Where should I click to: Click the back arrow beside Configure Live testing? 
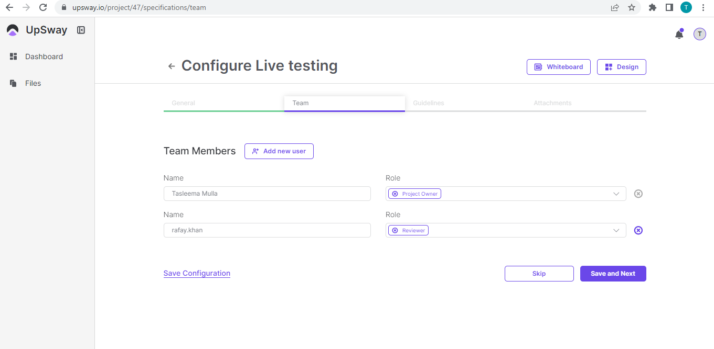coord(171,66)
